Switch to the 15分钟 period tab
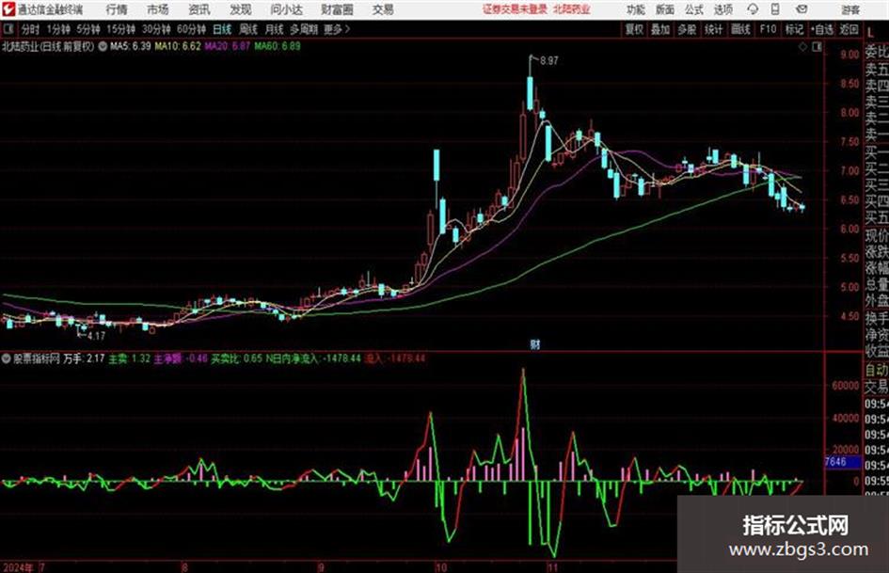Viewport: 889px width, 573px height. pyautogui.click(x=121, y=29)
